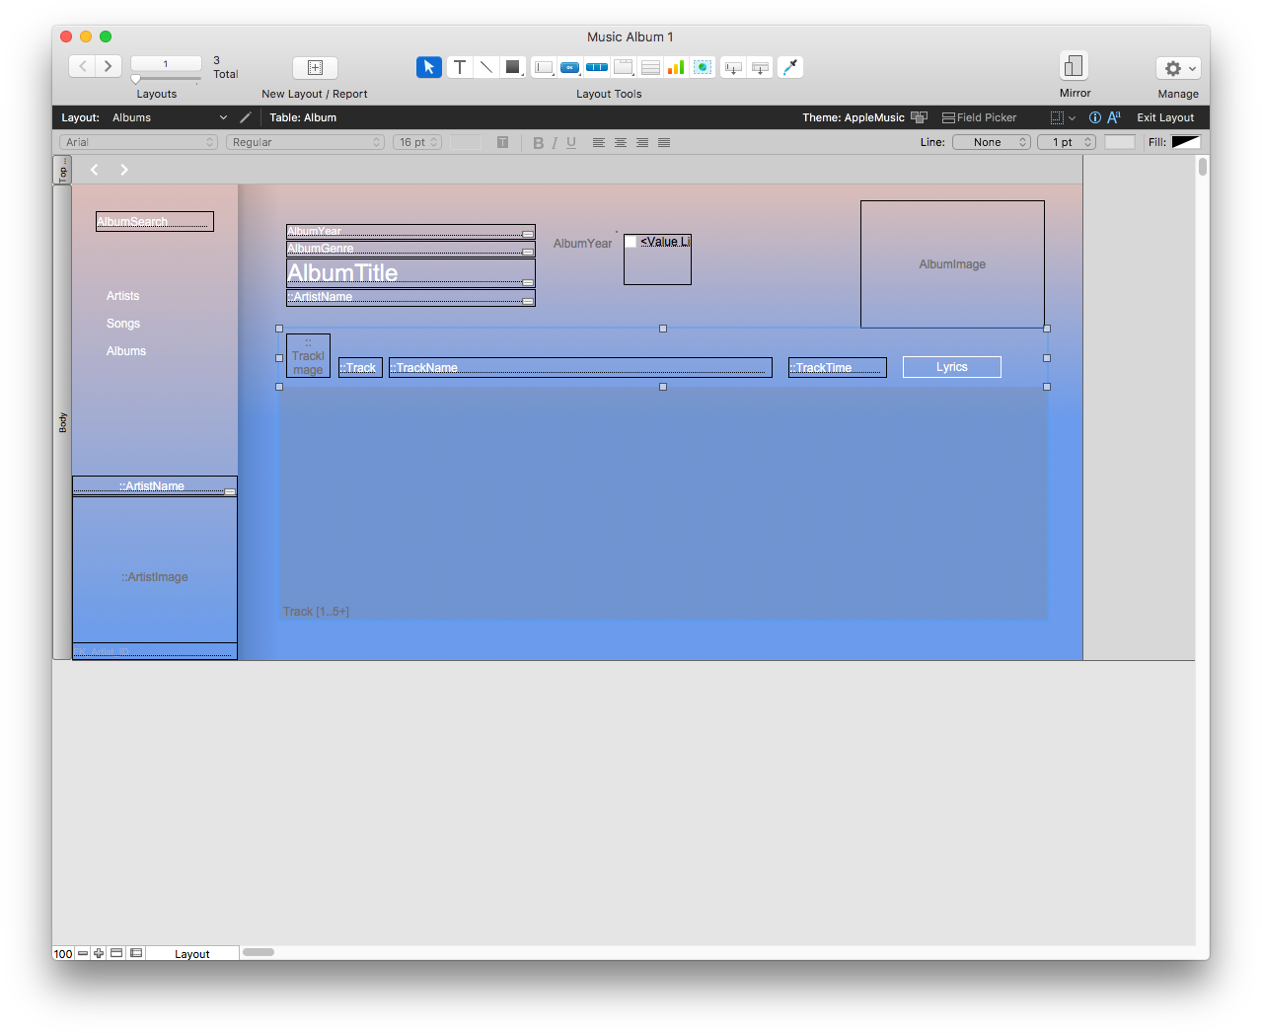
Task: Click the Button Bar tool
Action: pyautogui.click(x=597, y=67)
